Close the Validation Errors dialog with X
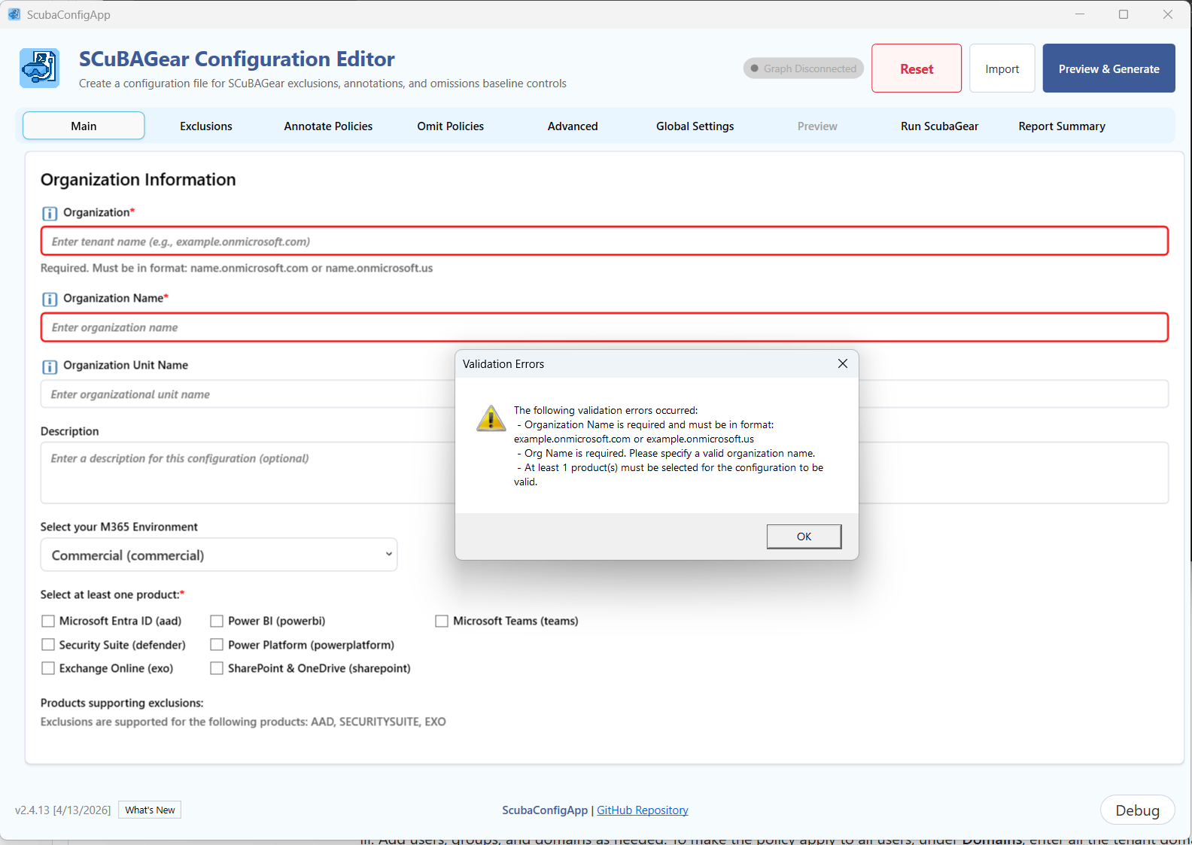This screenshot has width=1192, height=845. pyautogui.click(x=843, y=363)
